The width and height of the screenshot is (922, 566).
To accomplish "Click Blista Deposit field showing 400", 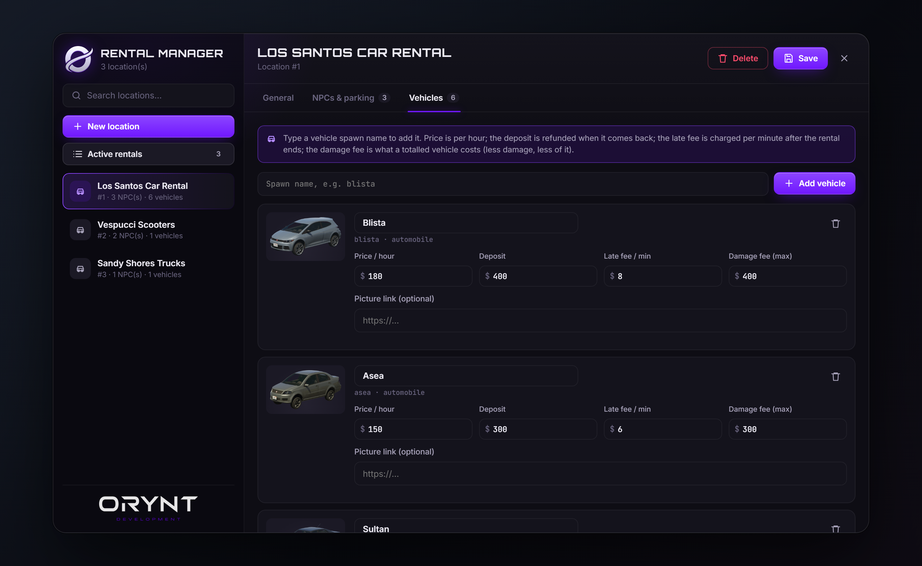I will (x=538, y=276).
